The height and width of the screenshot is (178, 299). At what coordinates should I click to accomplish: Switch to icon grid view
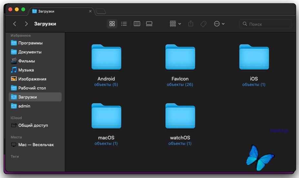[x=112, y=24]
